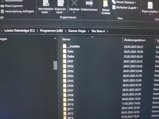Screen dimensions: 159x119
Task: Select the EP03 folder icon
Action: [x=65, y=71]
